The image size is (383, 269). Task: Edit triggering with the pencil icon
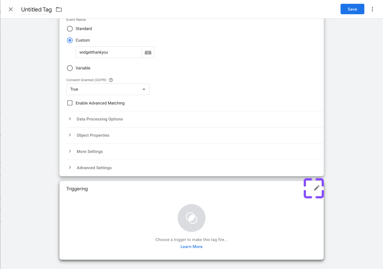click(x=317, y=188)
